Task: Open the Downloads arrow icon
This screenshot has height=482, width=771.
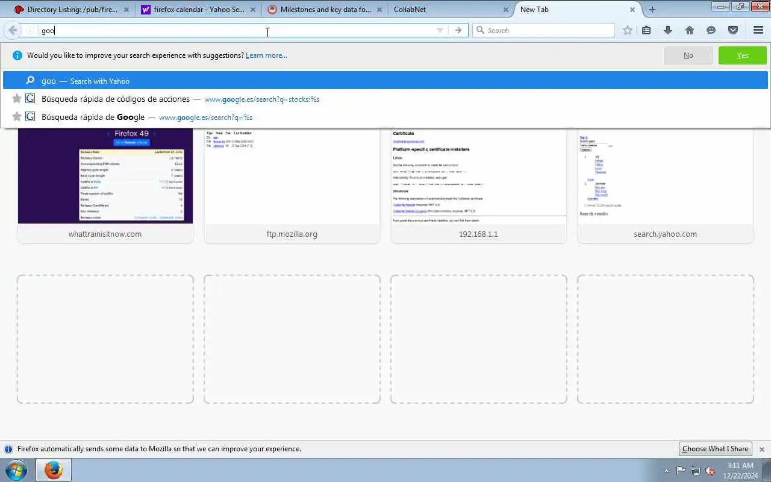Action: click(667, 30)
